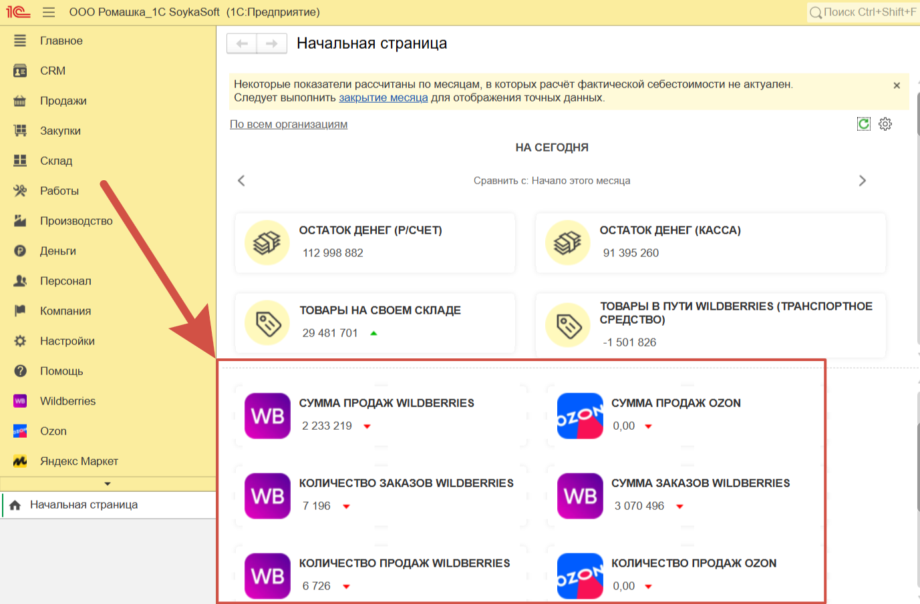This screenshot has height=604, width=920.
Task: Go back with the left arrow button
Action: pyautogui.click(x=242, y=43)
